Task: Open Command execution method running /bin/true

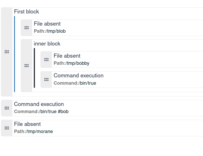Action: [x=78, y=76]
